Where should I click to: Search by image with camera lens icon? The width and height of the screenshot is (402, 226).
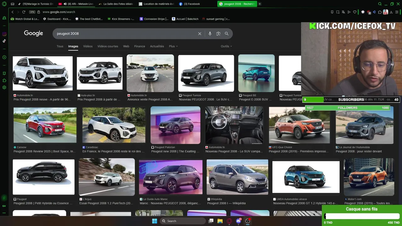click(218, 34)
